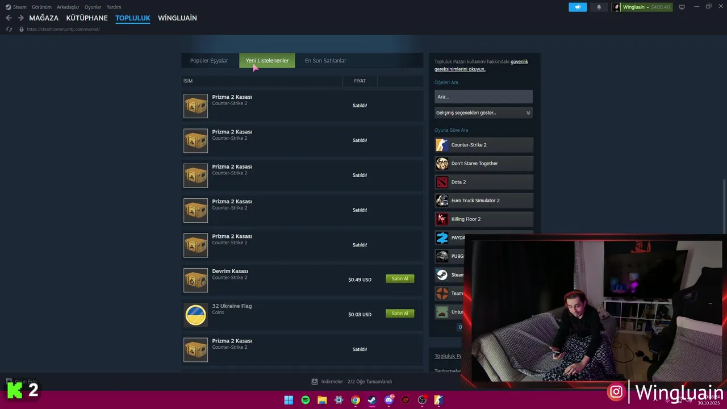Click the steamcommunity.com/market URL text
Image resolution: width=727 pixels, height=409 pixels.
[x=63, y=29]
